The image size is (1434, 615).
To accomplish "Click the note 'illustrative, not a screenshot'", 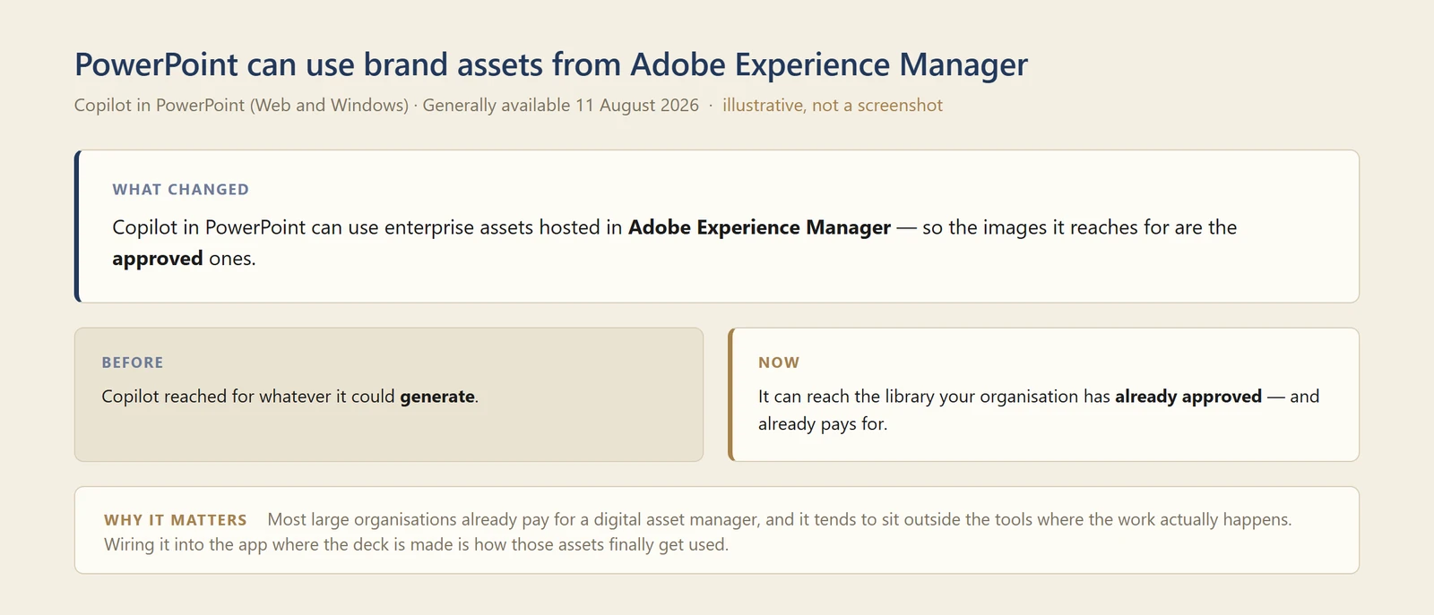I will pyautogui.click(x=833, y=106).
